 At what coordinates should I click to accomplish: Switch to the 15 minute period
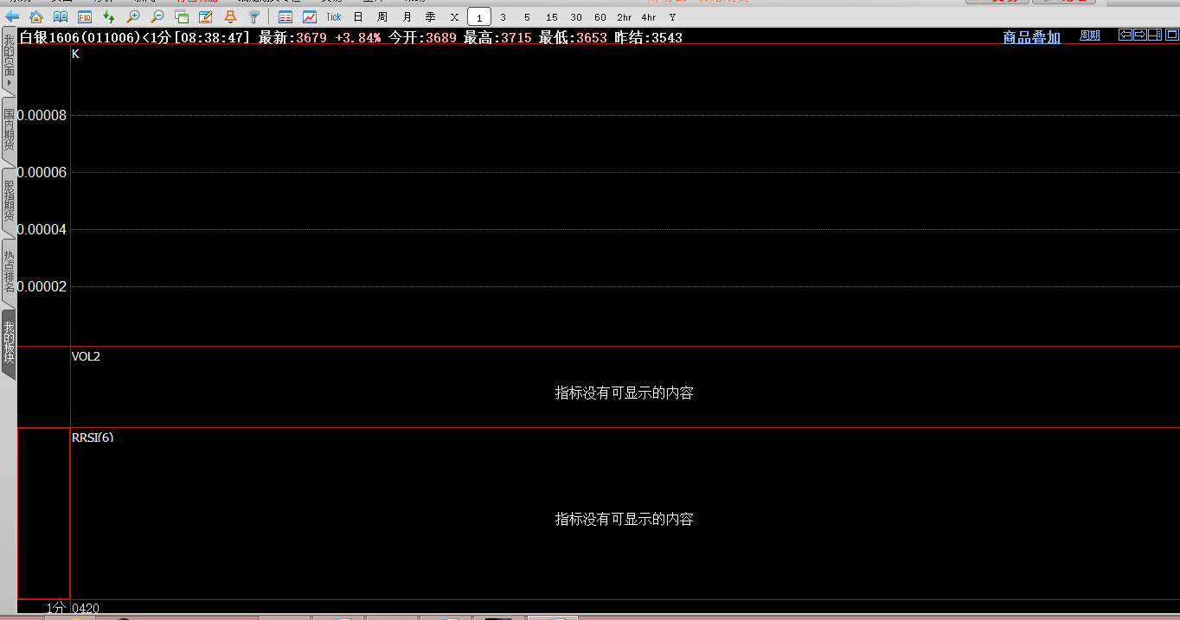[552, 17]
